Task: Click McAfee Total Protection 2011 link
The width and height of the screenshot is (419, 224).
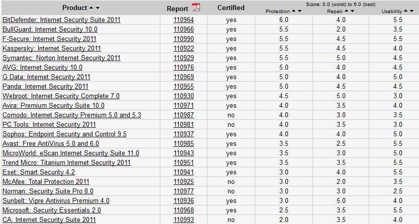Action: 46,182
